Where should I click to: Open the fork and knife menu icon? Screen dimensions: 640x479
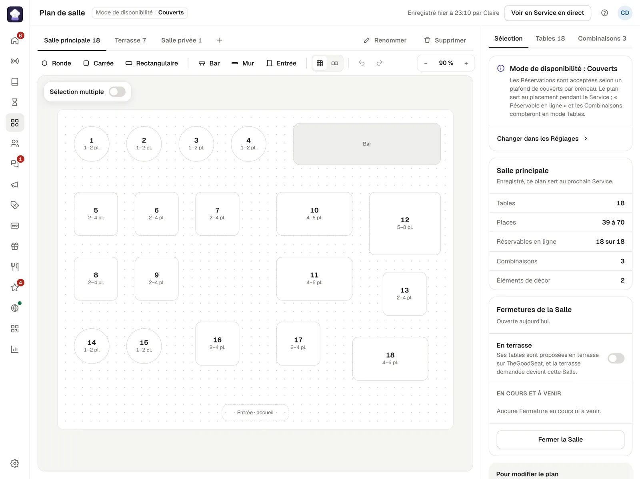[x=15, y=267]
